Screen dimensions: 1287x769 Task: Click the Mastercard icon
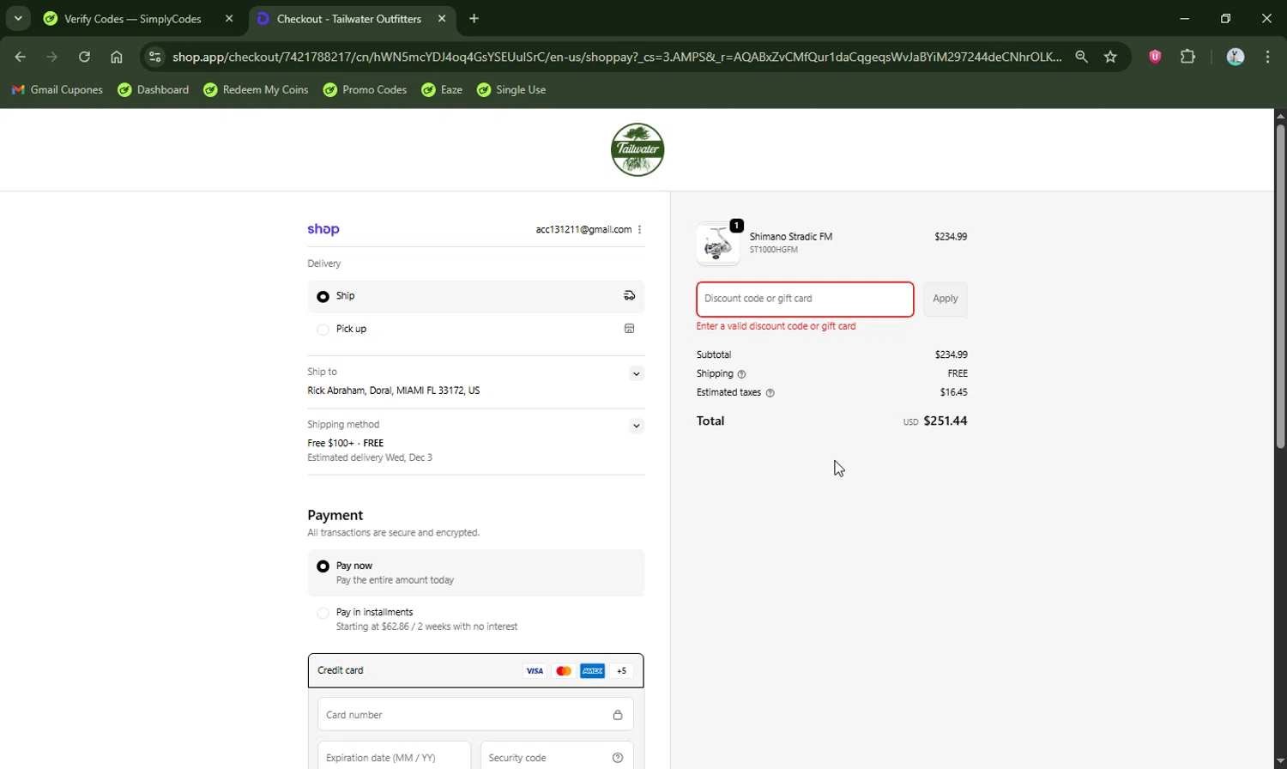[564, 671]
